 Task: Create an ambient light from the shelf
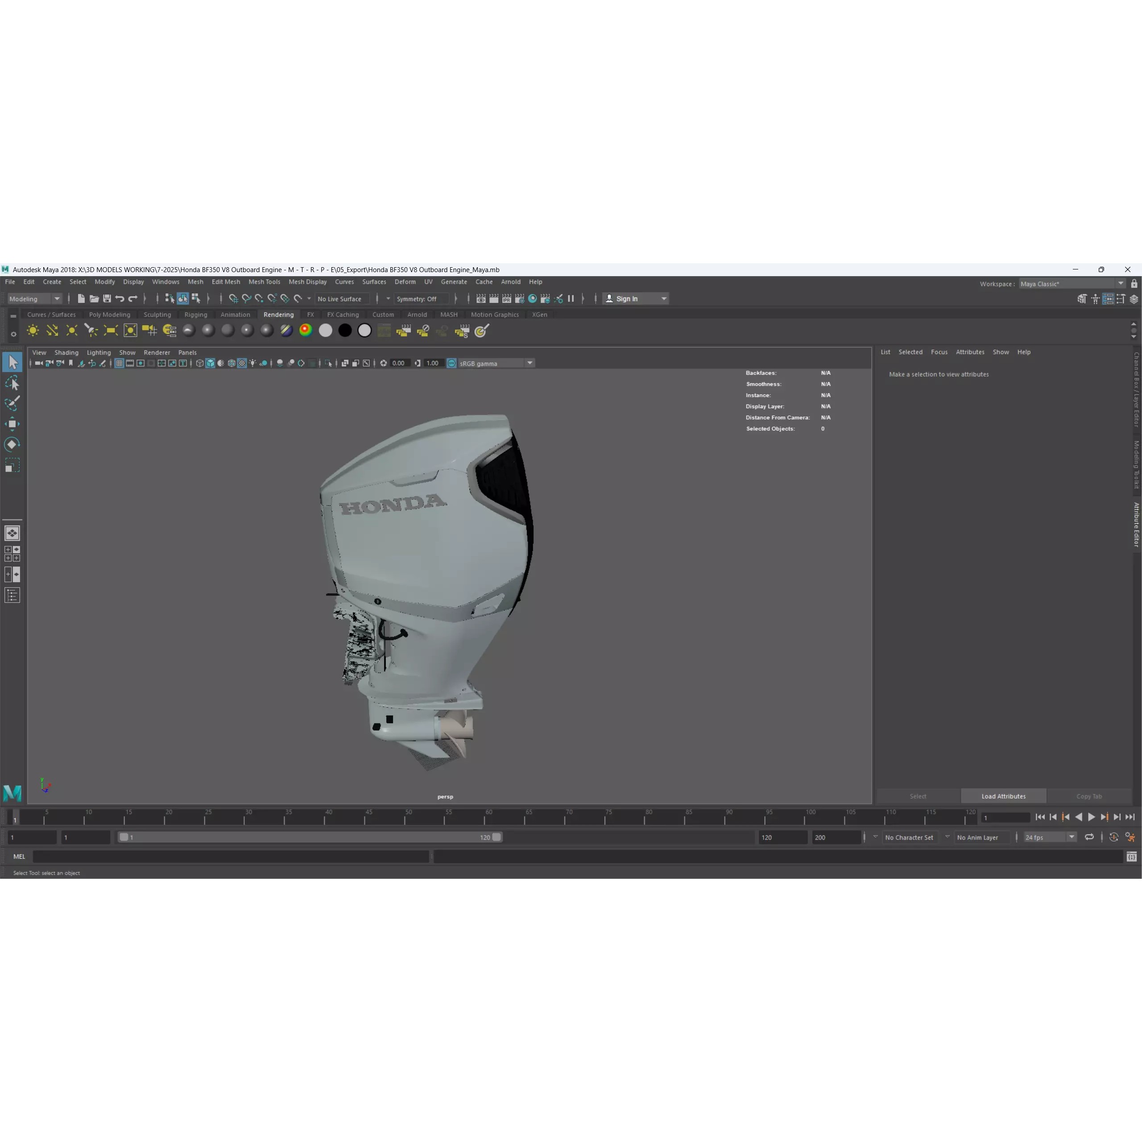point(33,331)
